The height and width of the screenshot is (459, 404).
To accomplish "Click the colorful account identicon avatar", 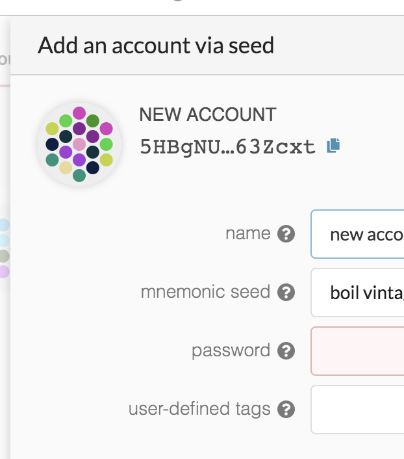I will [x=79, y=144].
